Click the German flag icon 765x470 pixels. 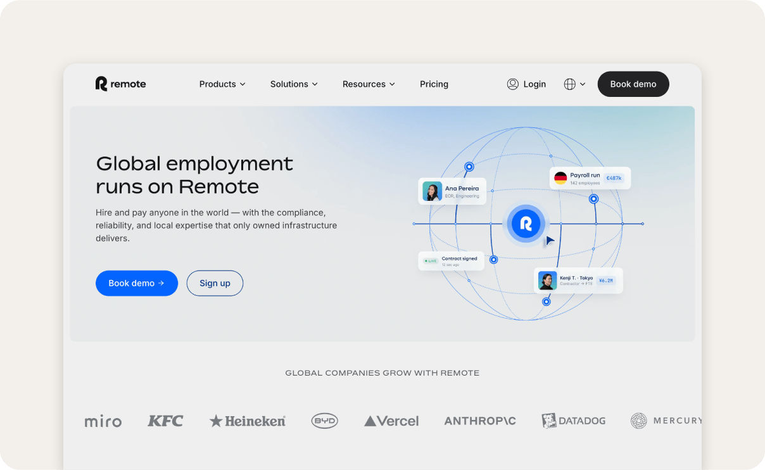tap(560, 178)
